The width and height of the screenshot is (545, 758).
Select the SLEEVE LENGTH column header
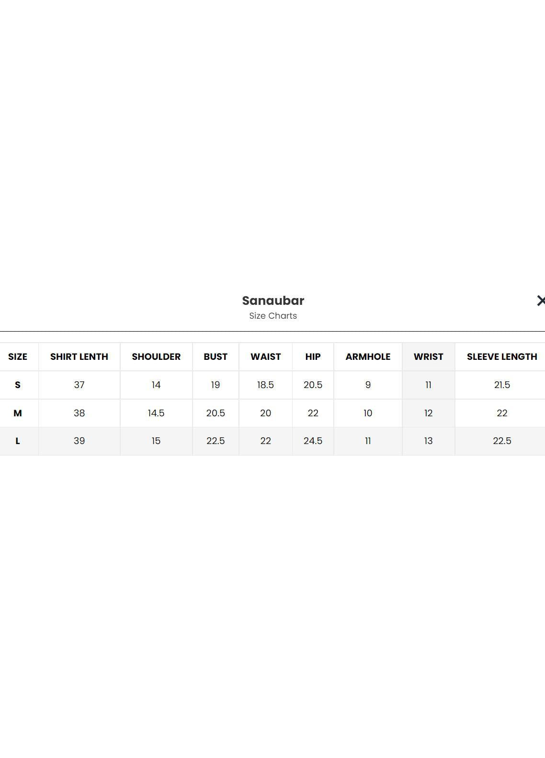pos(502,357)
